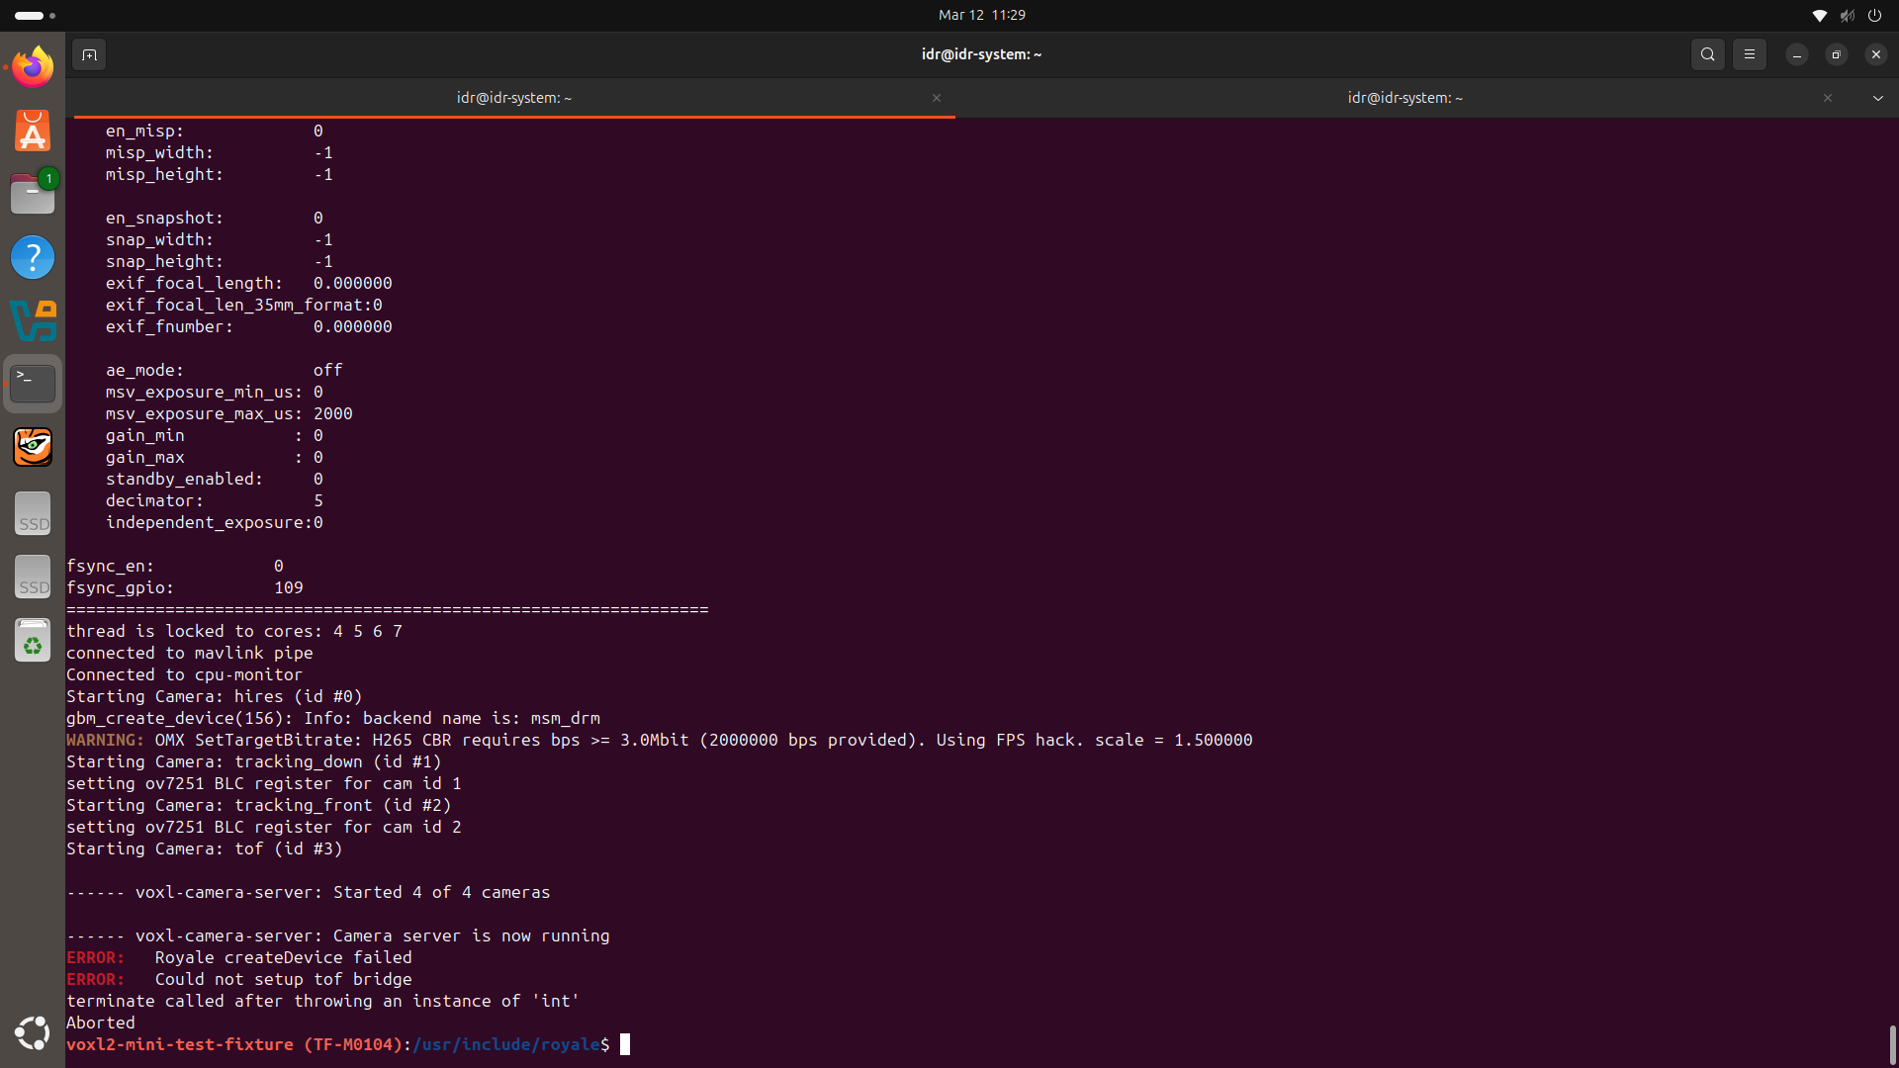Click the network status icon in top bar
The height and width of the screenshot is (1068, 1899).
(x=1820, y=15)
